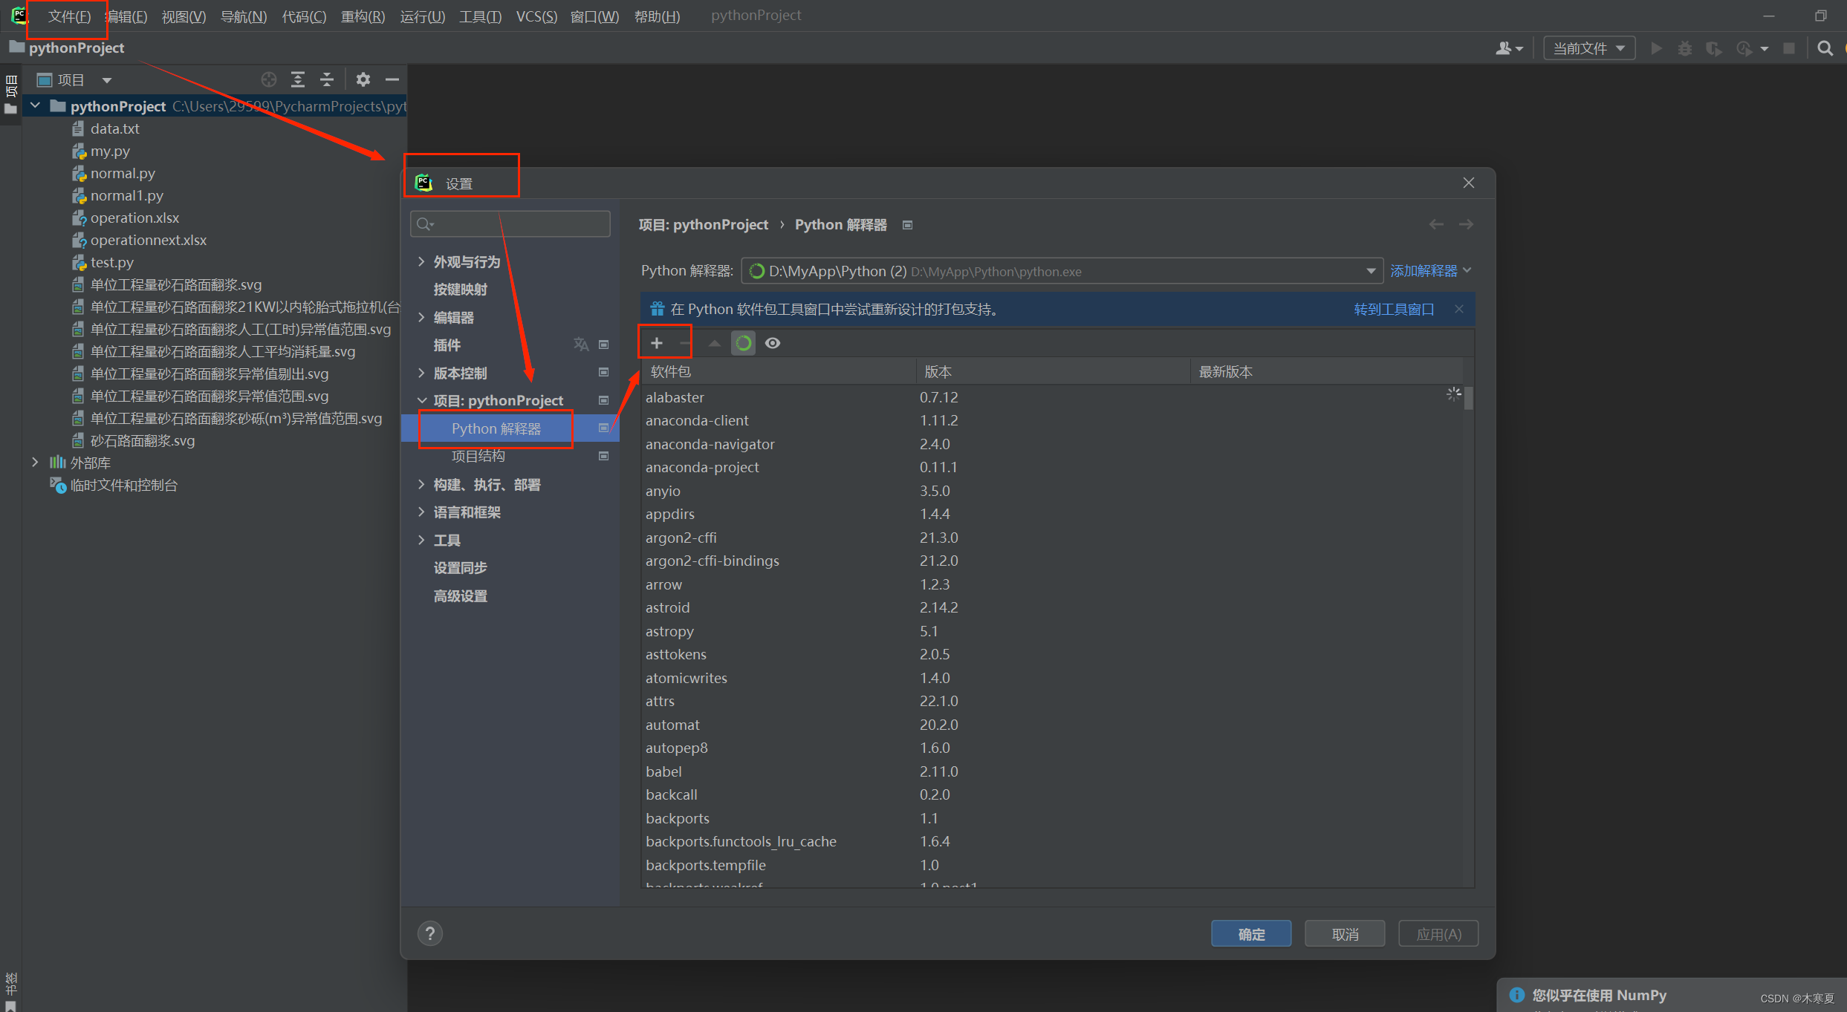Viewport: 1847px width, 1012px height.
Task: Click the stop square icon in toolbar
Action: coord(1789,48)
